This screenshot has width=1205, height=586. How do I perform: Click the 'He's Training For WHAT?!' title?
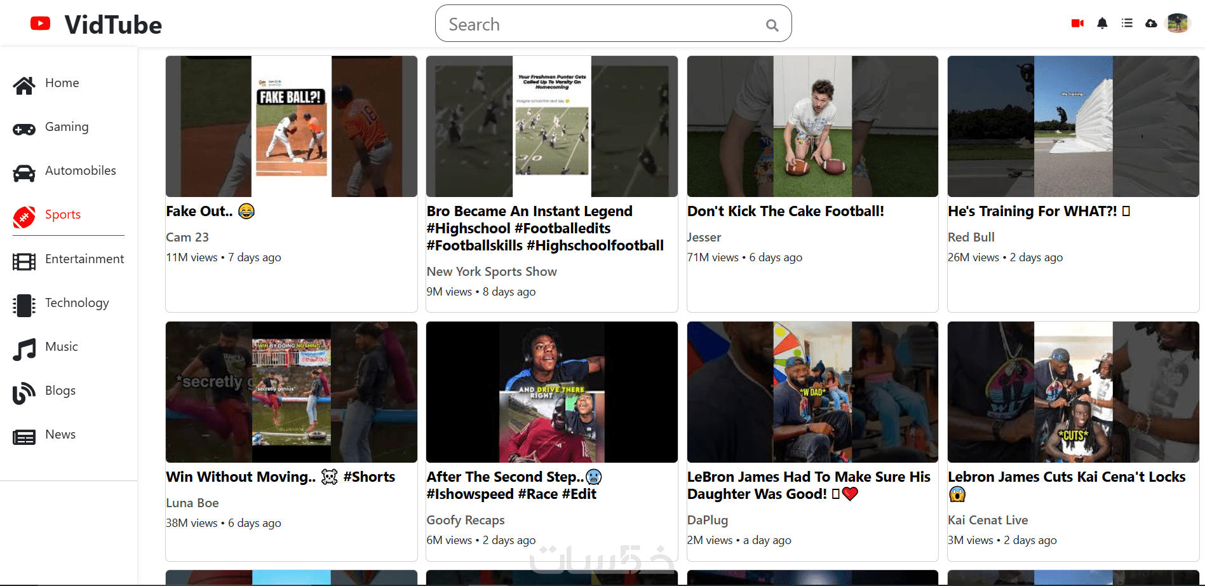pyautogui.click(x=1032, y=212)
